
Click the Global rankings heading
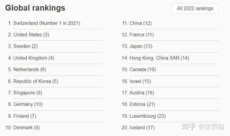[x=35, y=8]
